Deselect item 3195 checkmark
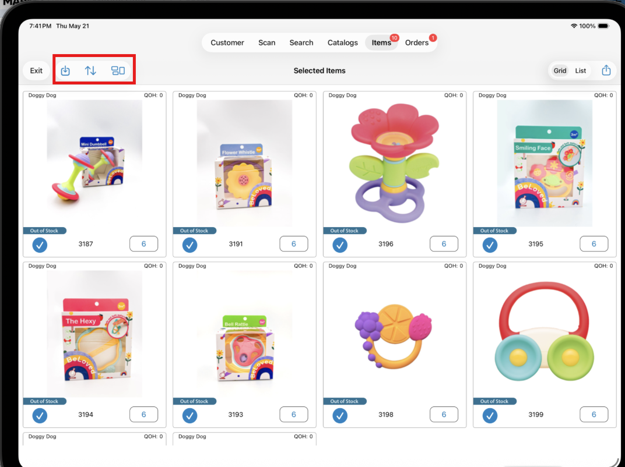Screen dimensions: 625x467 tap(490, 245)
